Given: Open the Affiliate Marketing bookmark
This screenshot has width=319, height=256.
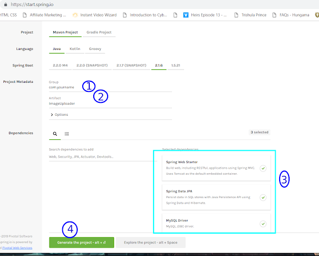Looking at the screenshot, I should [x=44, y=15].
